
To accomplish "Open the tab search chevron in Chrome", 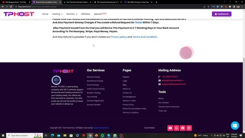I will [224, 2].
